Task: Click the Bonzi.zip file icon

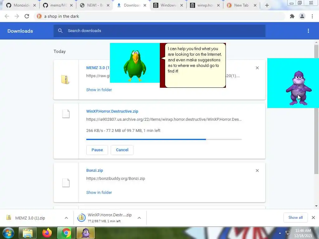Action: click(x=66, y=183)
